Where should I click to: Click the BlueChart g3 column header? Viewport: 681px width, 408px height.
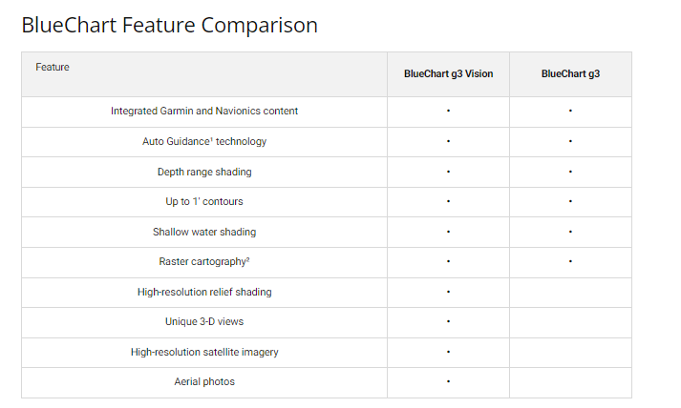pos(570,73)
